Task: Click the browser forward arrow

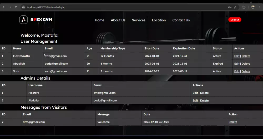Action: point(10,7)
